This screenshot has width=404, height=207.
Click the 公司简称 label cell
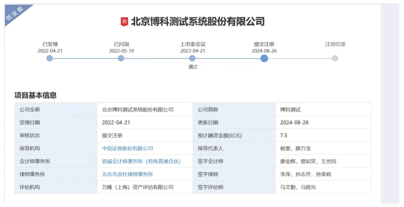click(x=234, y=110)
